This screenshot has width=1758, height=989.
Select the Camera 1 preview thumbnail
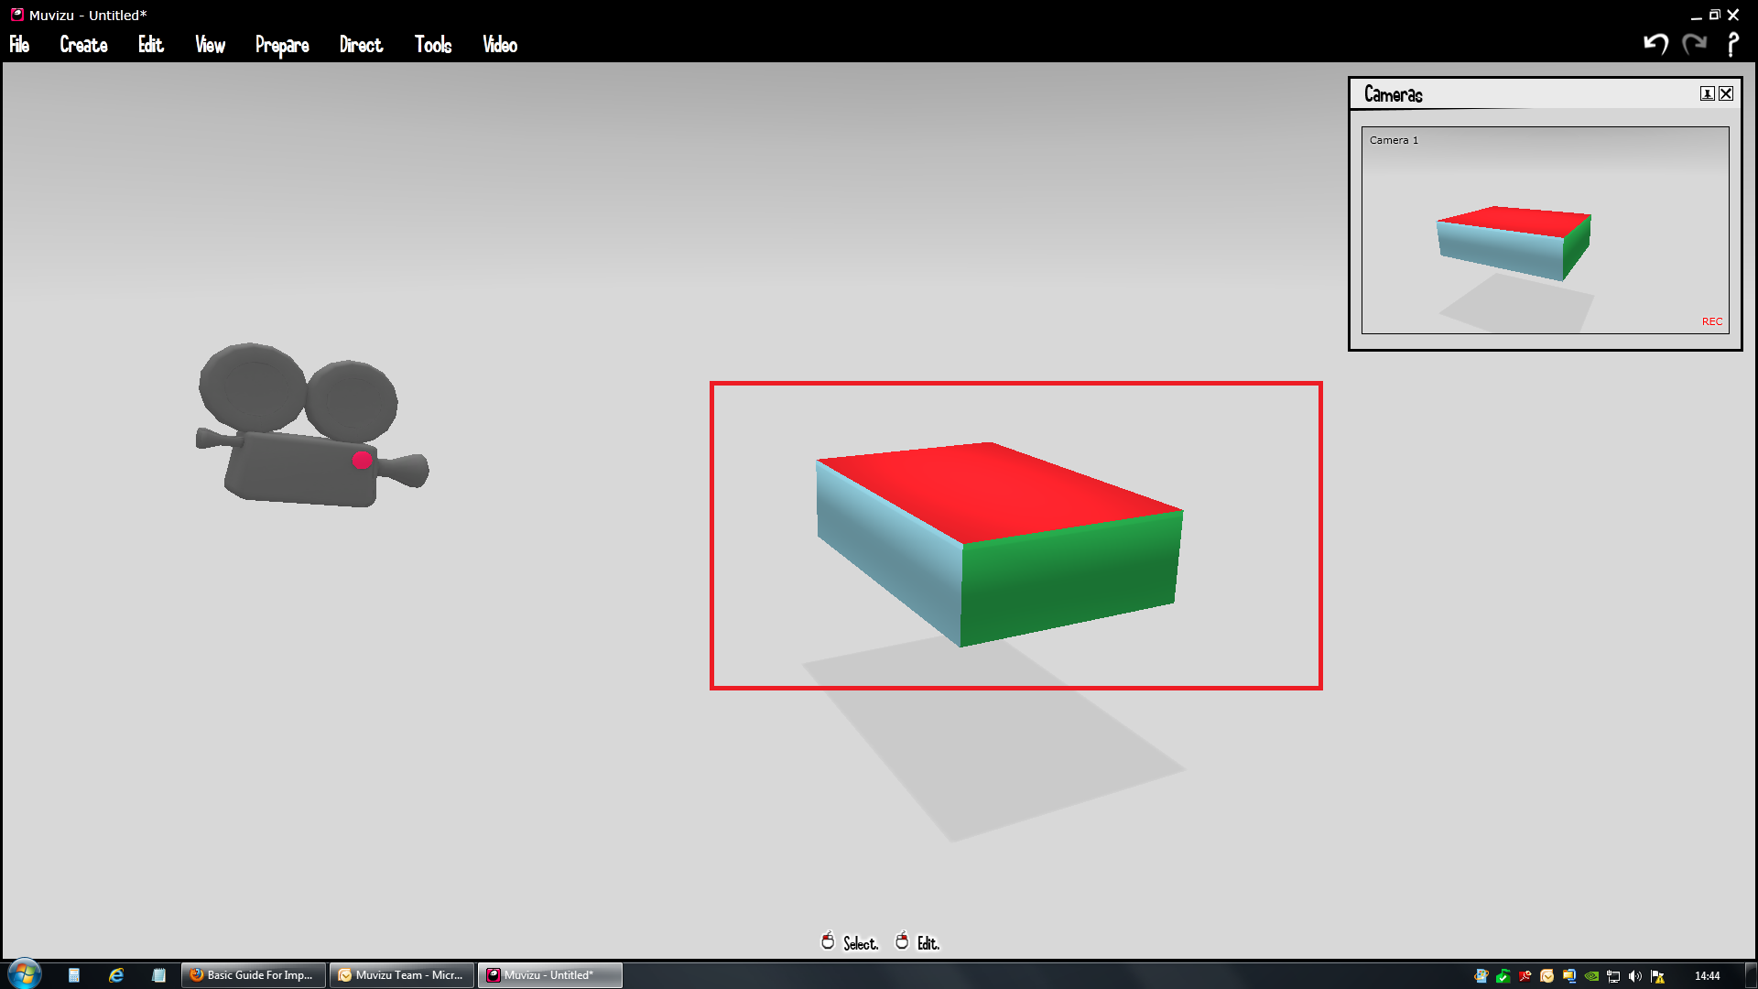click(1546, 230)
